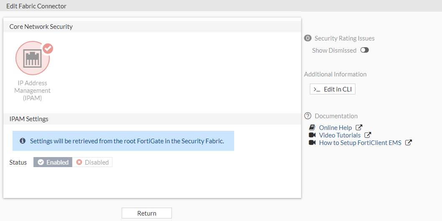Click the checkmark badge on IPAM icon
Viewport: 442px width, 221px height.
pos(48,48)
